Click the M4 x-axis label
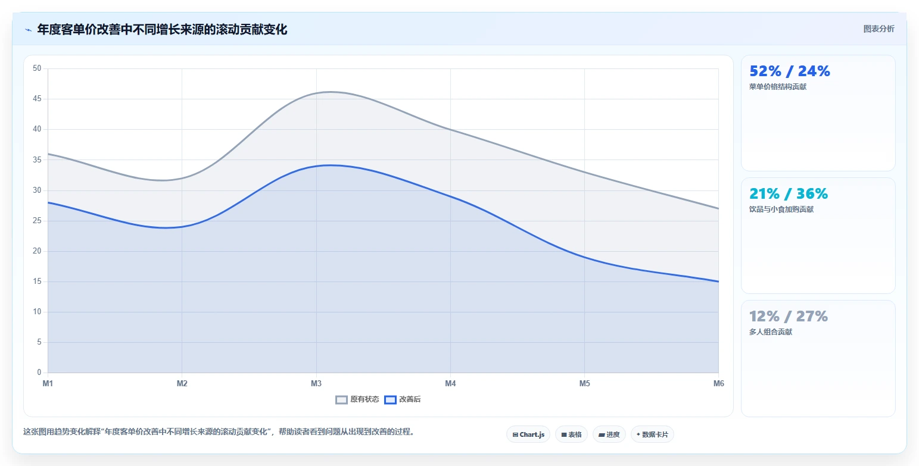919x466 pixels. [x=450, y=383]
